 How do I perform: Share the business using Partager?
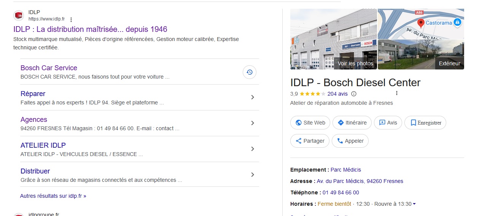310,141
